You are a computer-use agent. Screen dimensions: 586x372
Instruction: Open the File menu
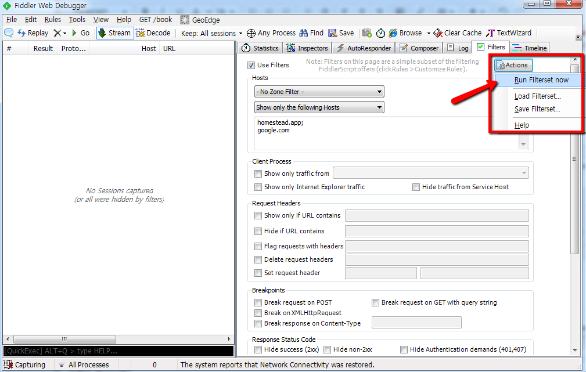[12, 20]
